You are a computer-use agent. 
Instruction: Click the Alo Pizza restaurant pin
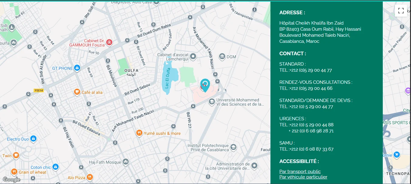click(x=90, y=177)
